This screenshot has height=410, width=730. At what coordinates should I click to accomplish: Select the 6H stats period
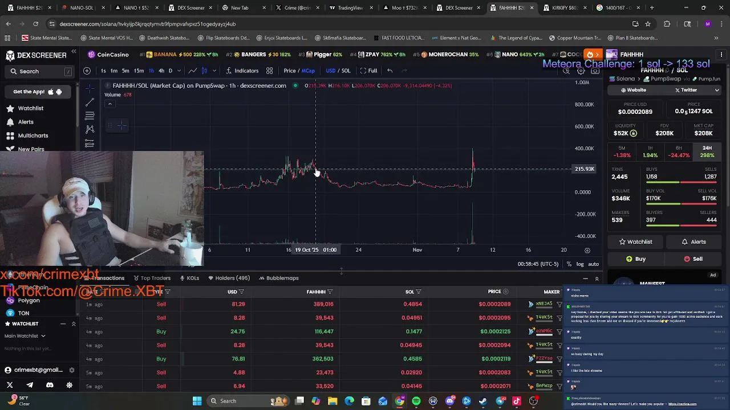coord(679,151)
